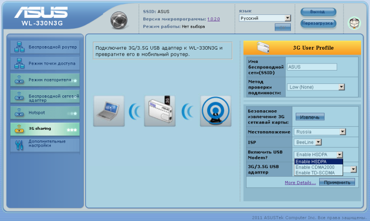Select the 3G sharing menu entry
Screen dimensions: 370x221
[x=45, y=129]
